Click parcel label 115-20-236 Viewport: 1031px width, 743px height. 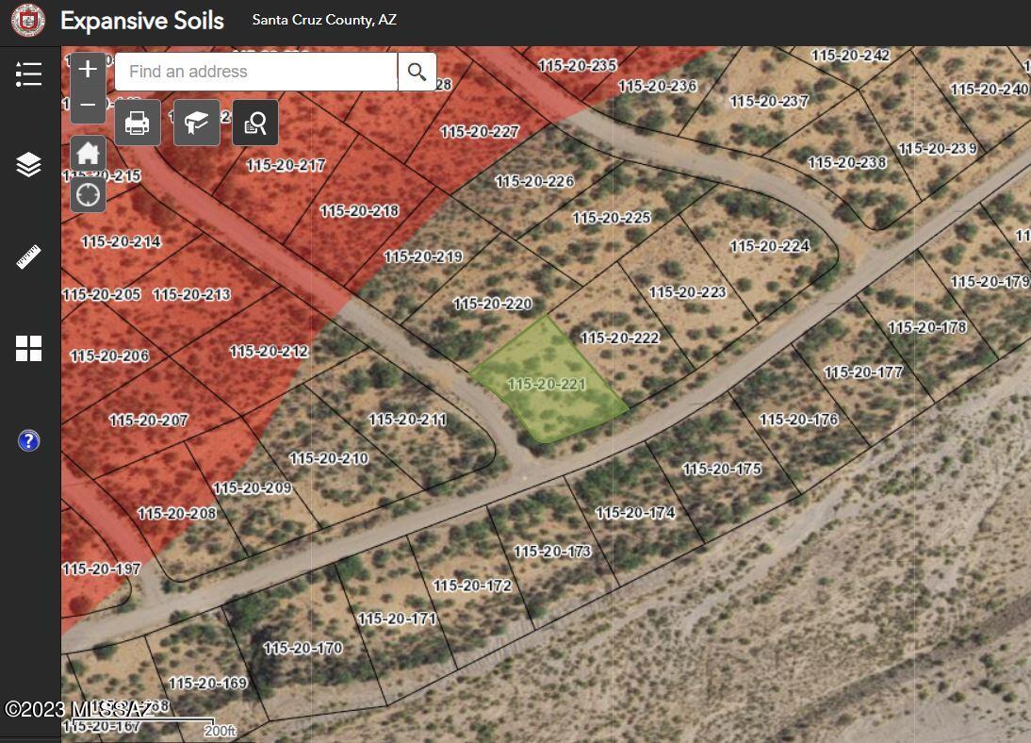[658, 86]
